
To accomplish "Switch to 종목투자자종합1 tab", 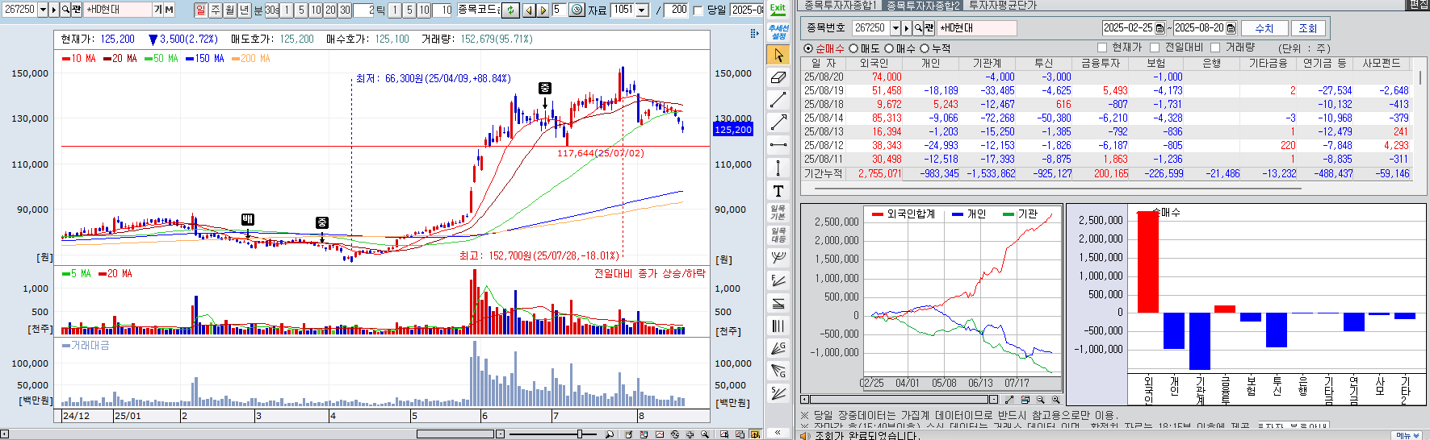I will click(x=840, y=6).
